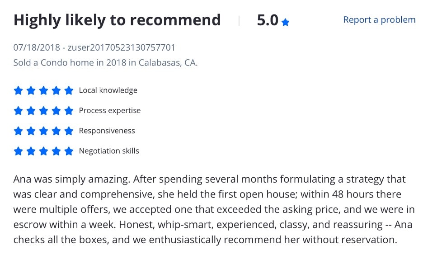
Task: Click first star of Local knowledge rating
Action: pos(19,90)
